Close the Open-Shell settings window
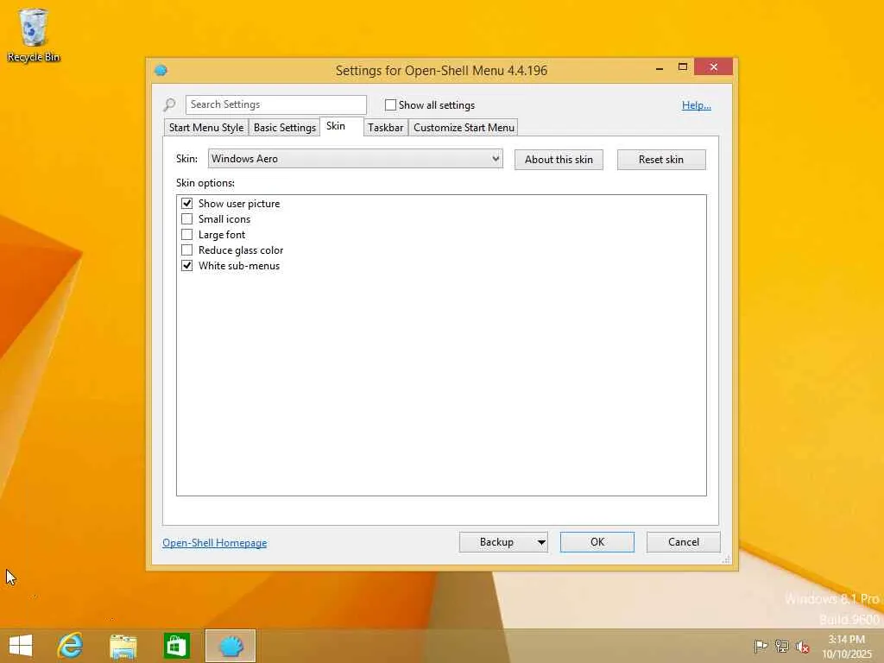Image resolution: width=884 pixels, height=663 pixels. pos(714,67)
